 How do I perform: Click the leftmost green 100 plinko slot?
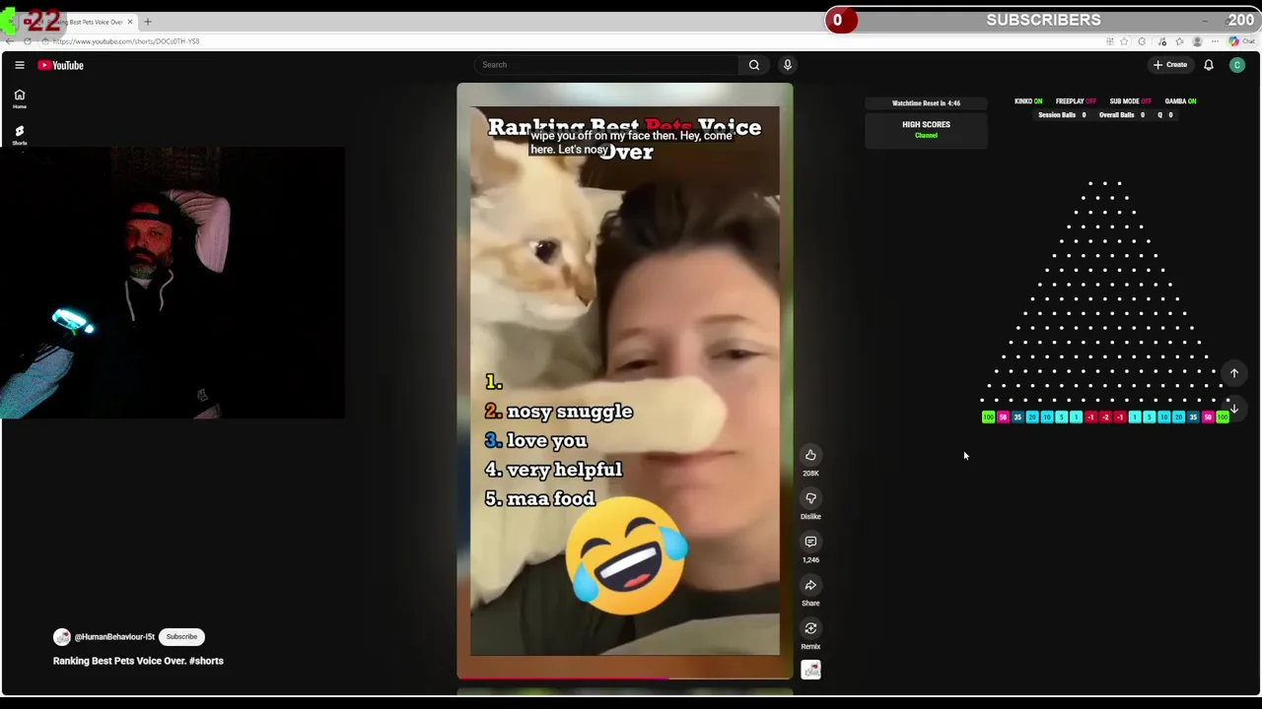coord(988,418)
